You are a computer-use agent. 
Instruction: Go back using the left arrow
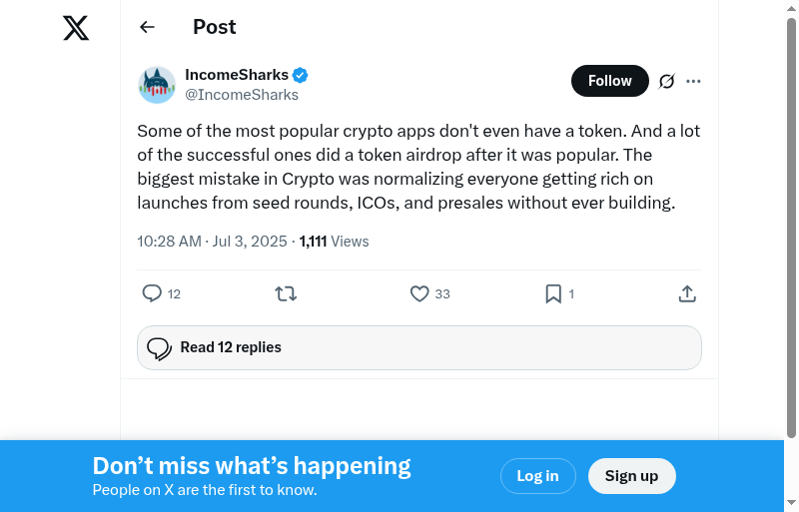(x=148, y=27)
